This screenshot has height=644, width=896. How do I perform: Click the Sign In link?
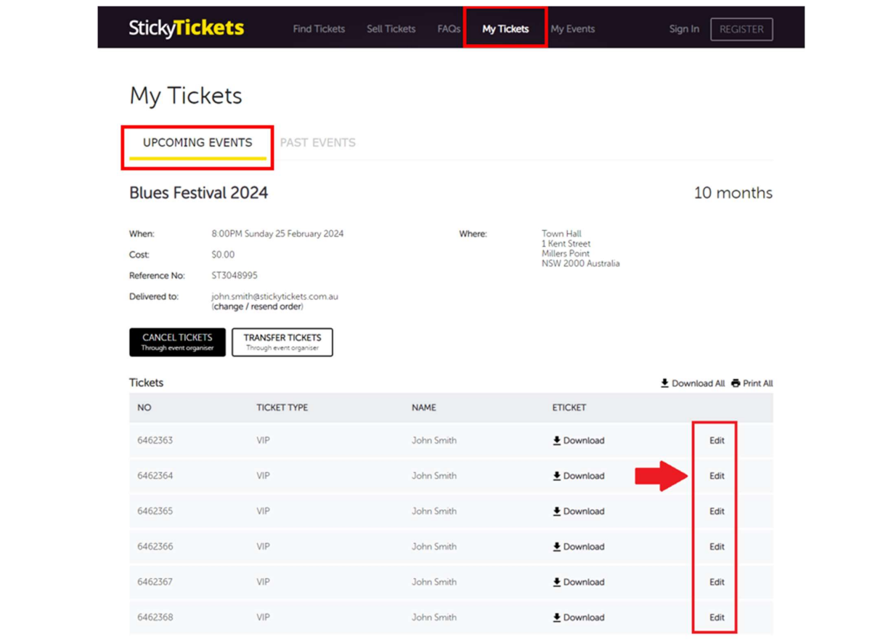(684, 29)
